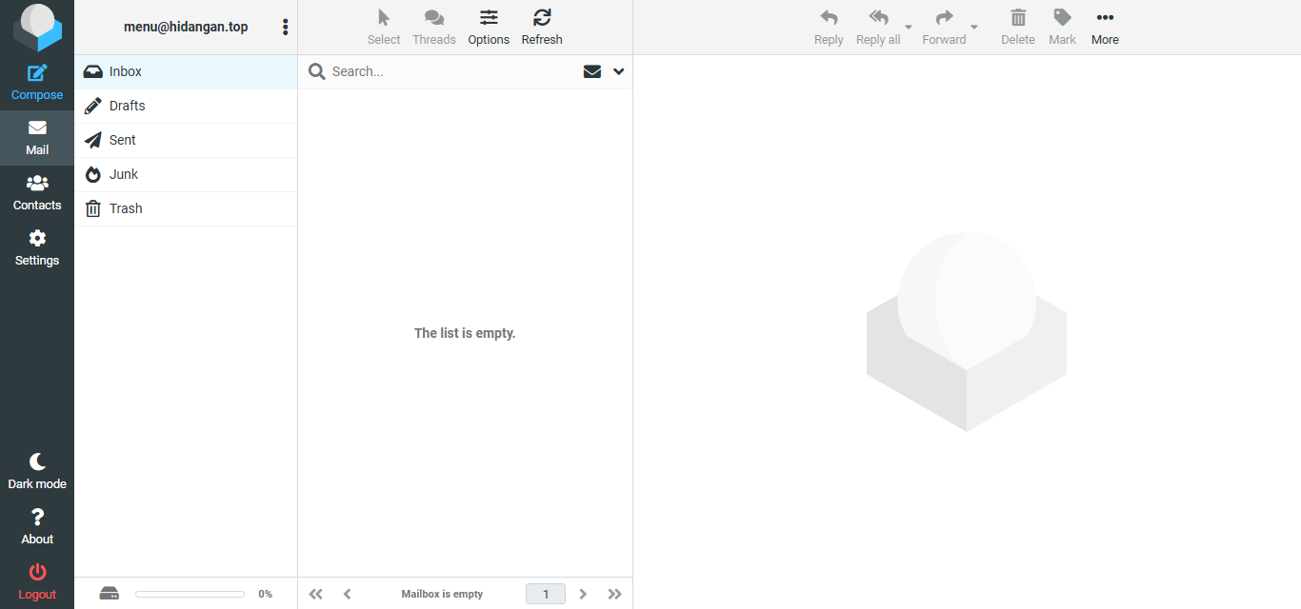Open the Compose new message icon
Screen dimensions: 1301x609
37,73
